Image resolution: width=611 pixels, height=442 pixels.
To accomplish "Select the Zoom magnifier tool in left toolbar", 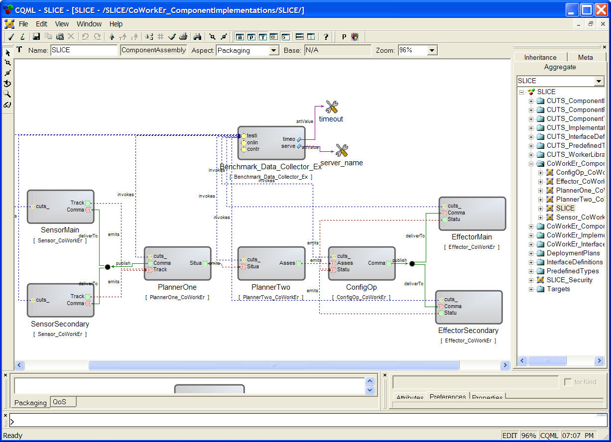I will click(7, 94).
